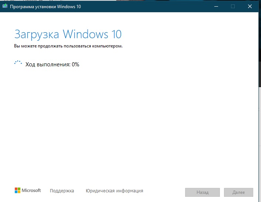Close the Windows 10 setup window

tap(250, 7)
